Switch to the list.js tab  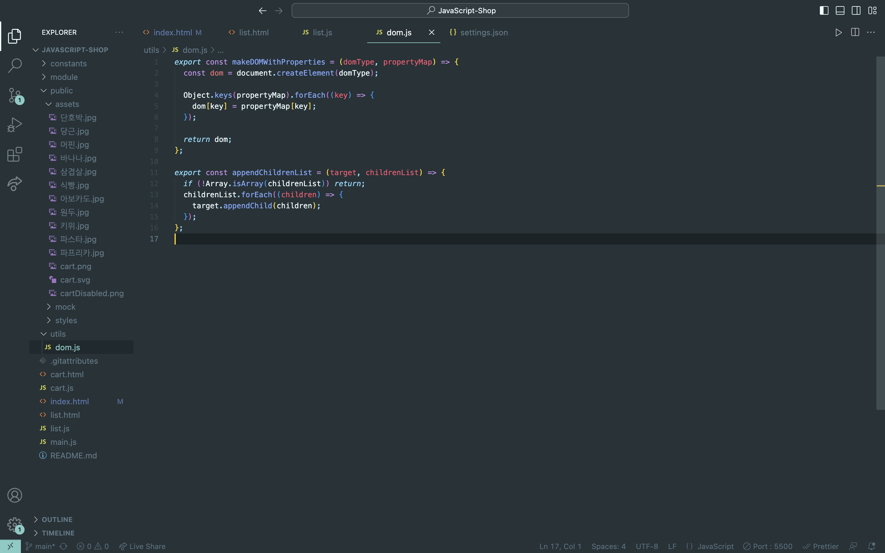[x=322, y=33]
